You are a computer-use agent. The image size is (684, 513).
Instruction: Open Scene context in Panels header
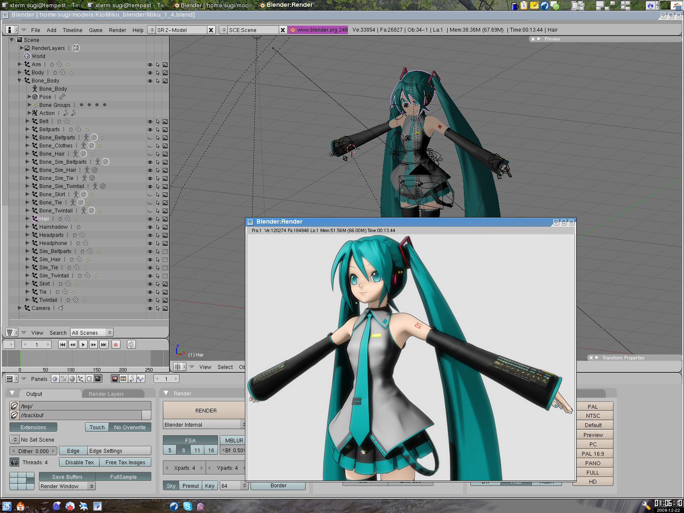coord(98,379)
